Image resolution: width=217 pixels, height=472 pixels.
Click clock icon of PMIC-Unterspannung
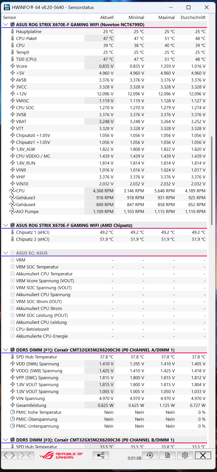13,426
